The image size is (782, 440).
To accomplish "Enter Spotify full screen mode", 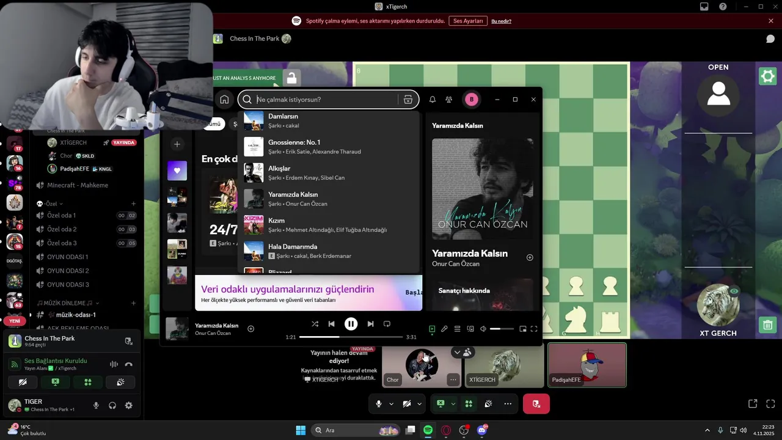I will pos(534,329).
